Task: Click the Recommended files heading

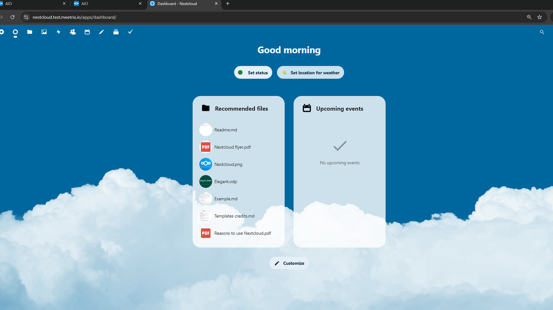Action: 241,108
